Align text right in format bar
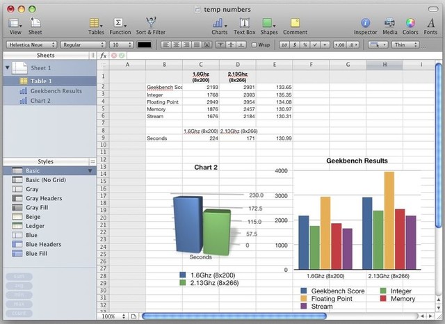The width and height of the screenshot is (445, 324). (x=186, y=44)
